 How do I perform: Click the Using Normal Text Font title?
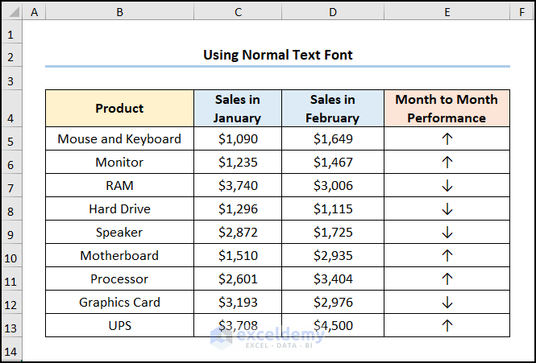[x=277, y=55]
